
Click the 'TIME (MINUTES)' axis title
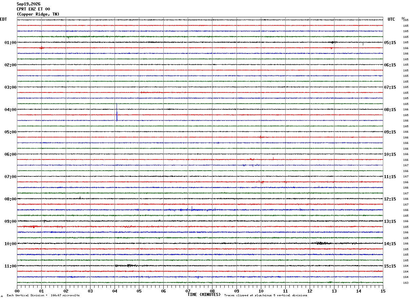point(204,295)
